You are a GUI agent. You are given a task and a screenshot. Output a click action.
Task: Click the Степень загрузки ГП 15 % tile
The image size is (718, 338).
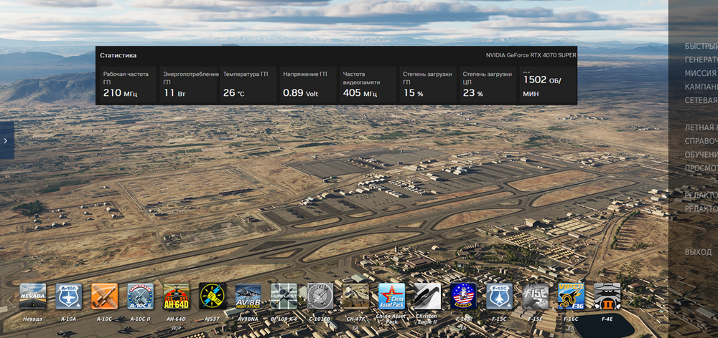click(x=428, y=85)
